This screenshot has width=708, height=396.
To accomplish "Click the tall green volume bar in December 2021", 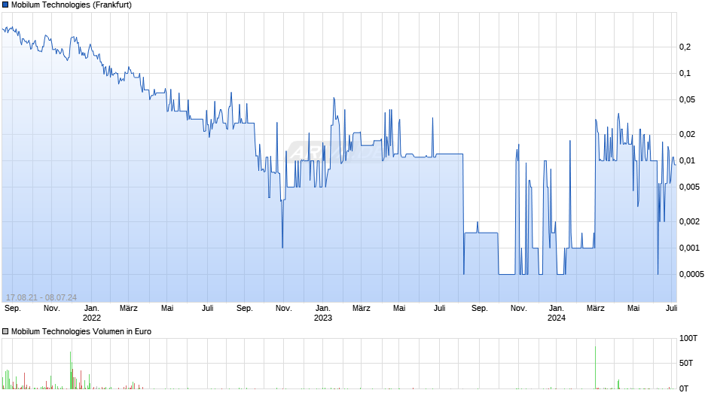I will click(71, 370).
